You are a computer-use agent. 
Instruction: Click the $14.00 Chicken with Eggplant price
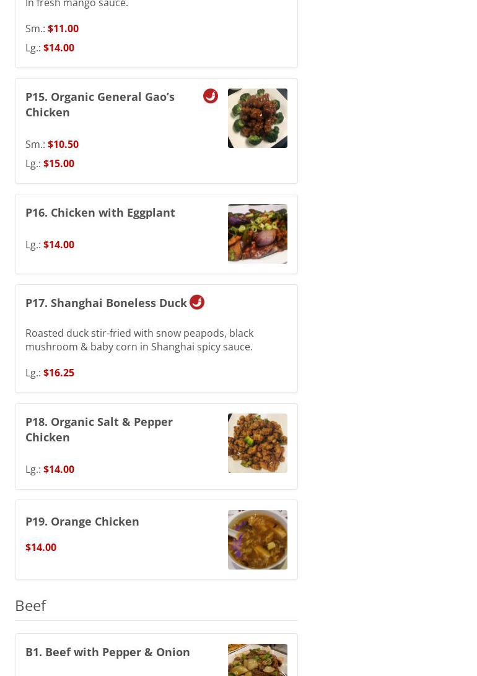coord(59,245)
